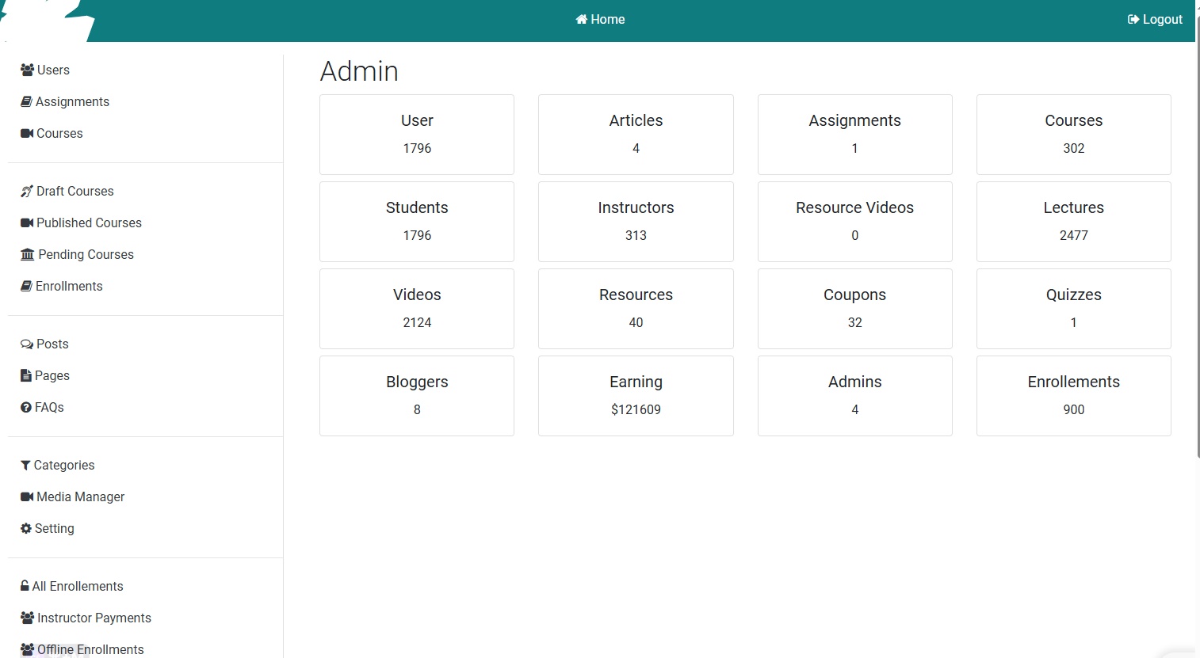Click the book icon beside Assignments
This screenshot has width=1200, height=658.
(26, 101)
